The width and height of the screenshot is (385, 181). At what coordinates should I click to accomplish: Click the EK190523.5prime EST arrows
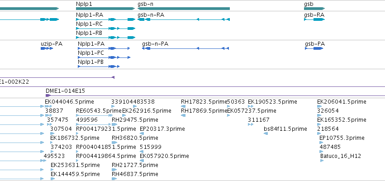tap(251, 106)
